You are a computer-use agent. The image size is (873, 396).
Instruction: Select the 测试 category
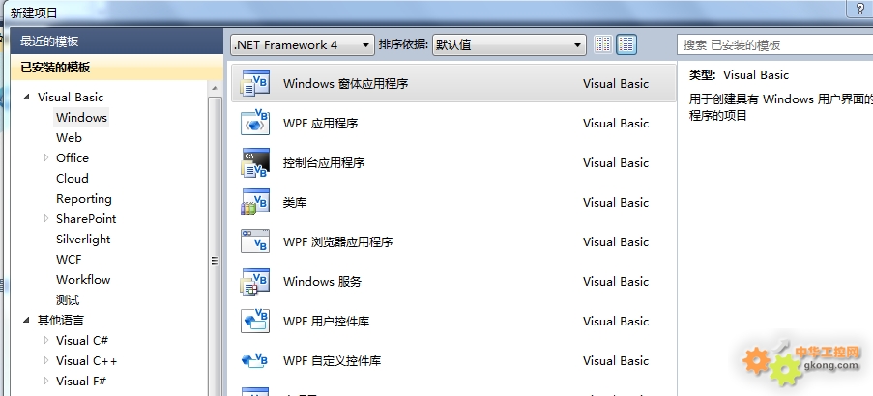point(68,299)
